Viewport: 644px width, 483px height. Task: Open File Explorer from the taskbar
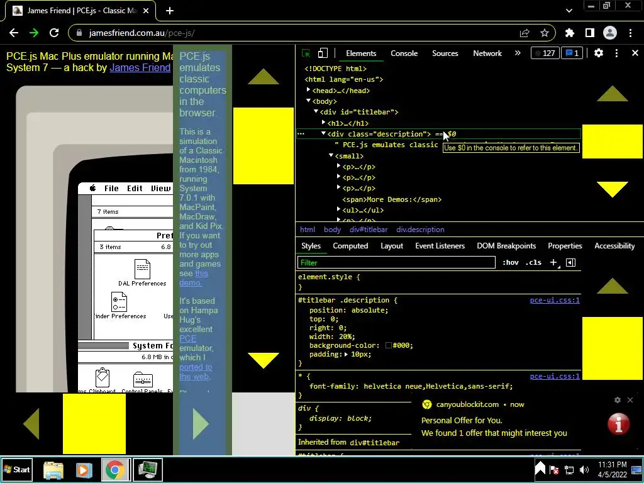click(53, 470)
